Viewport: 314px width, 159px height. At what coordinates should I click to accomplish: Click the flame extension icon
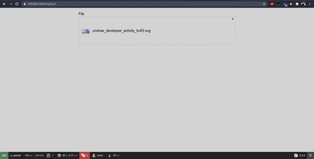pos(291,4)
